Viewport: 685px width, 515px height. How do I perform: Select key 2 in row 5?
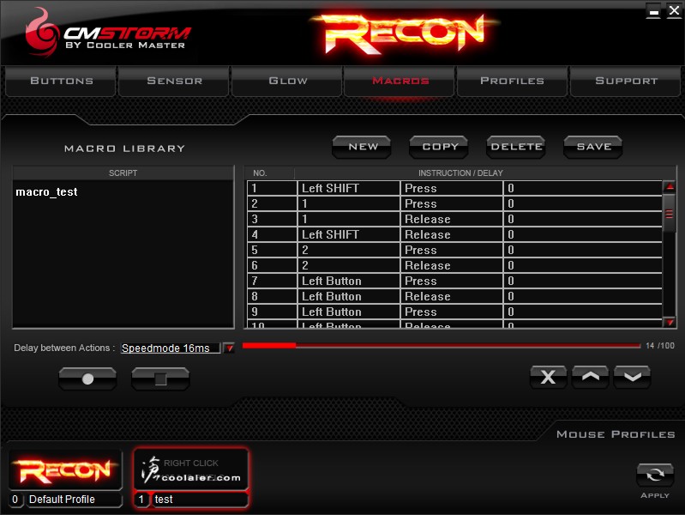(349, 250)
